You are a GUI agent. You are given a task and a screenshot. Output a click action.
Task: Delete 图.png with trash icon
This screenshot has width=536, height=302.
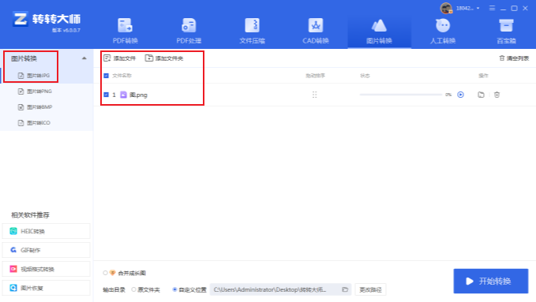tap(497, 95)
